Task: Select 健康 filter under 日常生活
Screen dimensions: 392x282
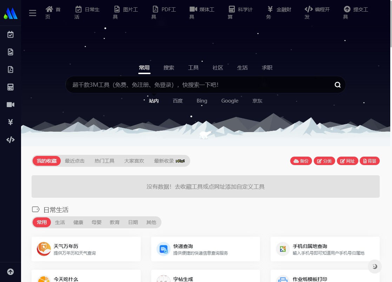Action: pyautogui.click(x=78, y=222)
